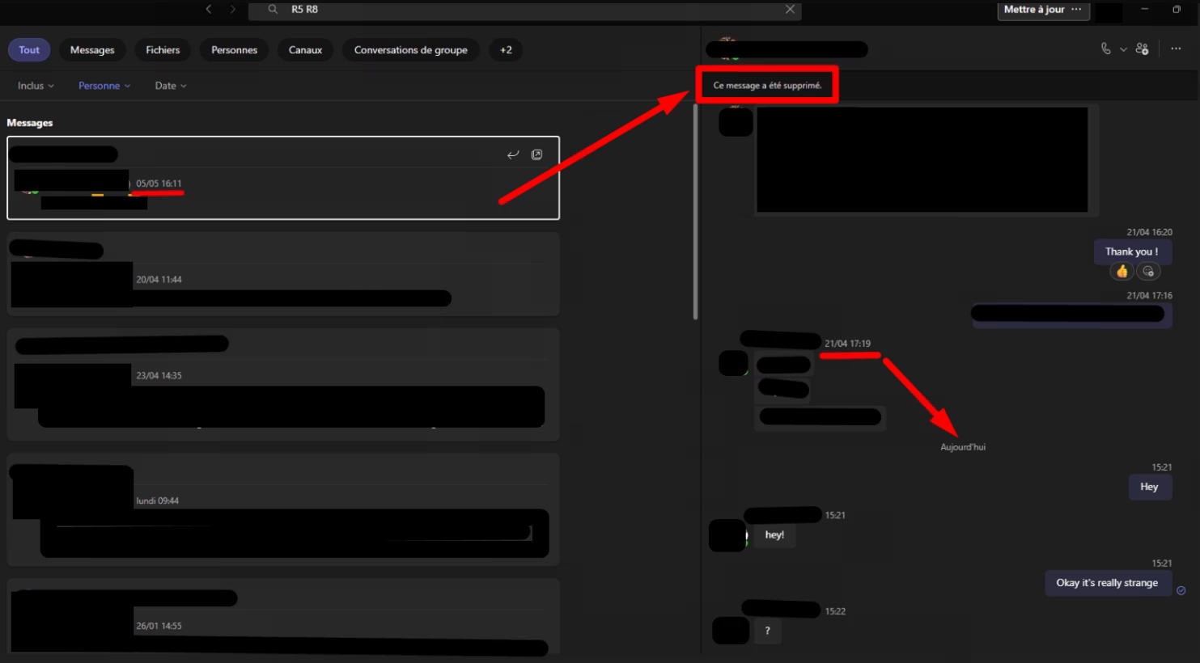Click the Okay it's really strange message

tap(1107, 583)
